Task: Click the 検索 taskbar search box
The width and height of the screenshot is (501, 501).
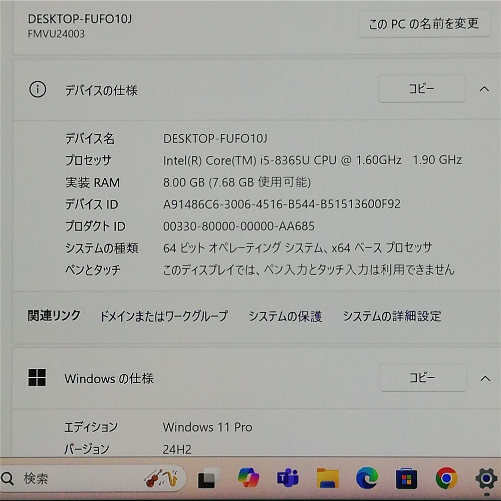Action: click(93, 478)
